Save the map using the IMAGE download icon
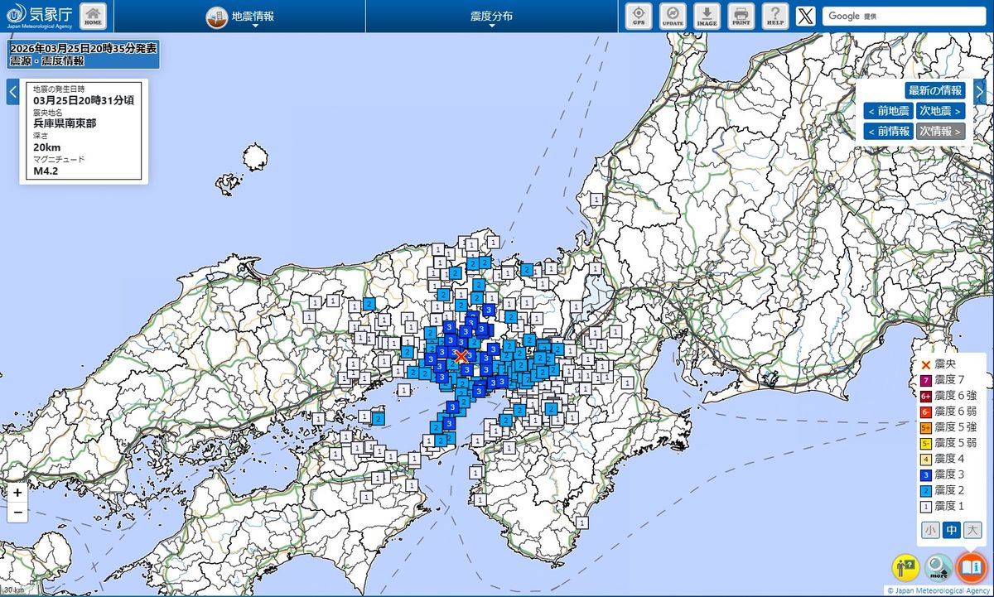The image size is (994, 597). click(707, 16)
